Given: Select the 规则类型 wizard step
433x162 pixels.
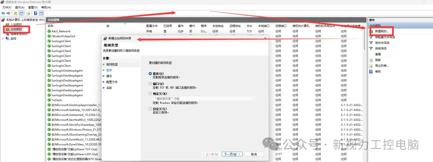Looking at the screenshot, I should pos(112,64).
